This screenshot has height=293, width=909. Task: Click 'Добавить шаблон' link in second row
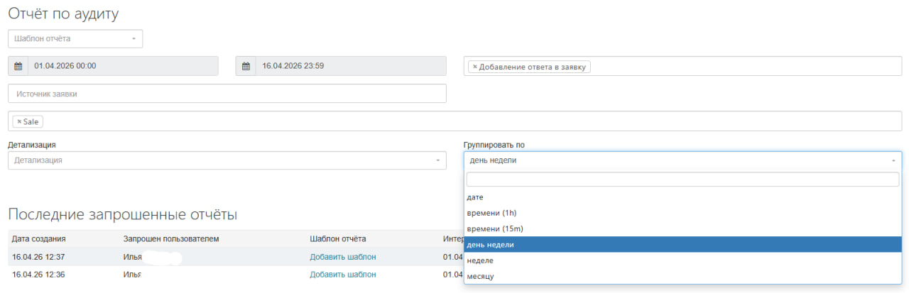[x=342, y=275]
